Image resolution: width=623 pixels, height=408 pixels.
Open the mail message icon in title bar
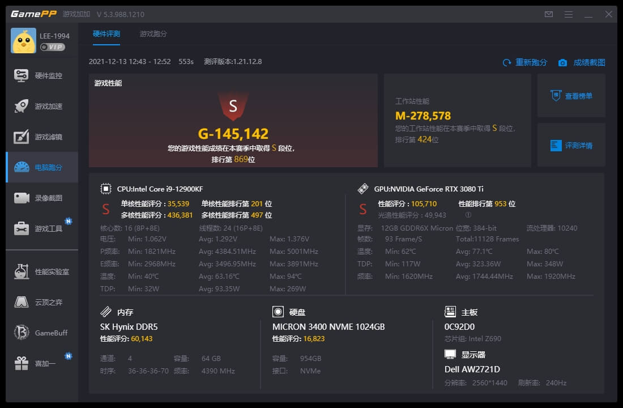click(549, 14)
